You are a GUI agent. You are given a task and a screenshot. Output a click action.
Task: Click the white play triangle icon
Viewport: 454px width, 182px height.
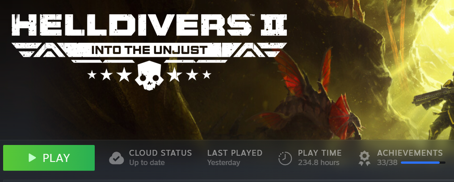[x=32, y=158]
